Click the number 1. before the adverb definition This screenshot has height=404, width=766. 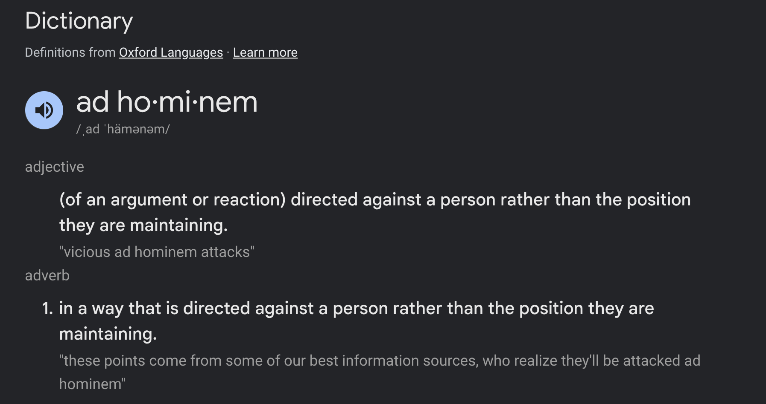point(47,309)
